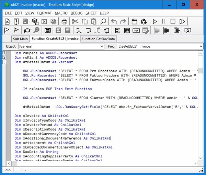Click the horizontal scrollbar right arrow
Viewport: 206px width, 175px height.
tap(195, 164)
